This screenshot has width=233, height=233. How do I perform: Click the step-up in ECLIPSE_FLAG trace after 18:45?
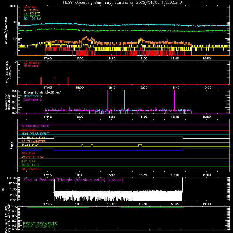(x=183, y=149)
